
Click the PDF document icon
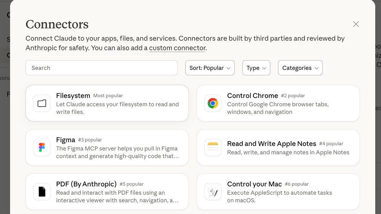(42, 192)
